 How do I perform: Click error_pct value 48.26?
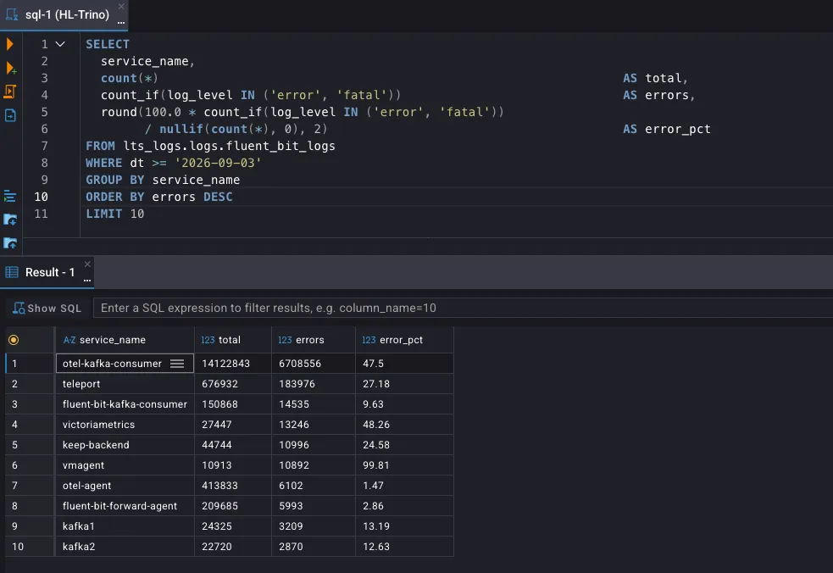click(404, 425)
